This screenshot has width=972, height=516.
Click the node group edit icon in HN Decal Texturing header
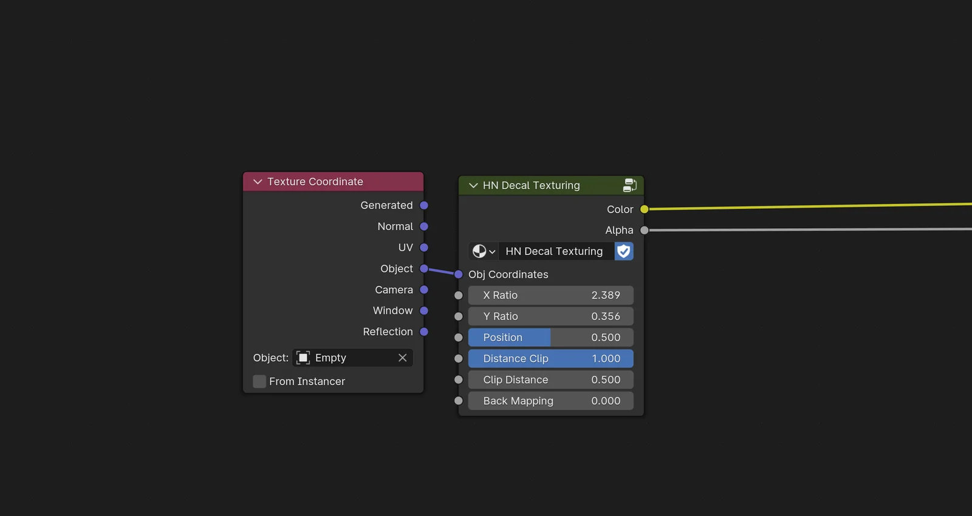pos(629,185)
